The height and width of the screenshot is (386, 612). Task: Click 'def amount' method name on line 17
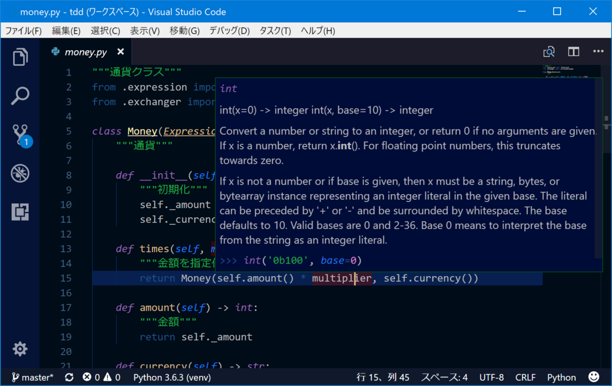pos(157,308)
